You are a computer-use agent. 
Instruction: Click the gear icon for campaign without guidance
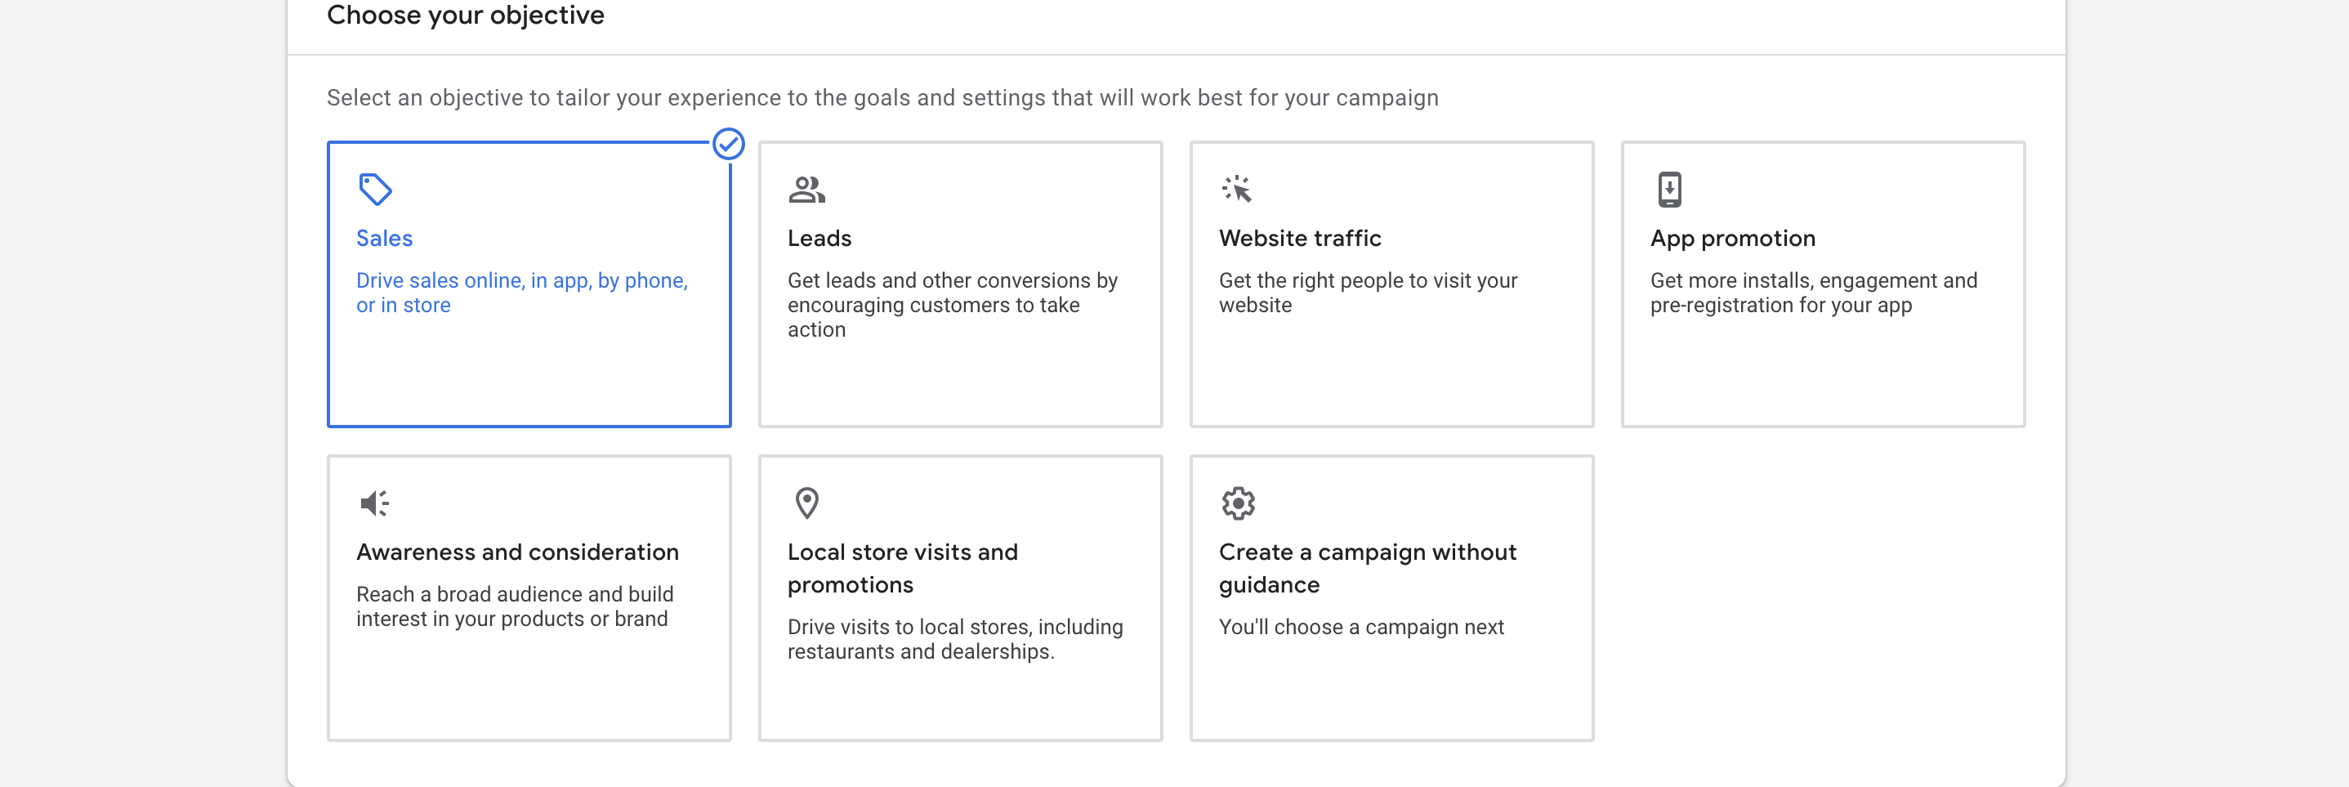point(1238,503)
